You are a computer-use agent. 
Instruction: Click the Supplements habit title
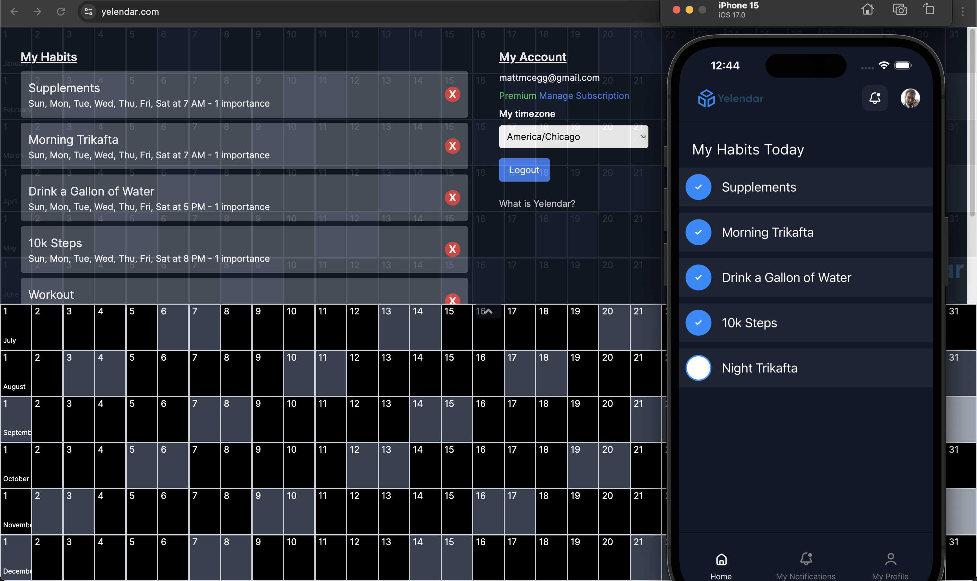click(64, 88)
